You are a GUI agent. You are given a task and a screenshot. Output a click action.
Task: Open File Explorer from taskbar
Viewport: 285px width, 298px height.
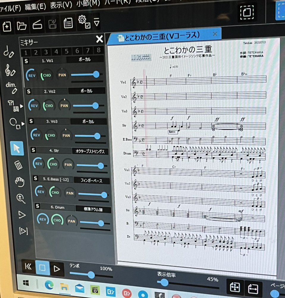(x=64, y=287)
